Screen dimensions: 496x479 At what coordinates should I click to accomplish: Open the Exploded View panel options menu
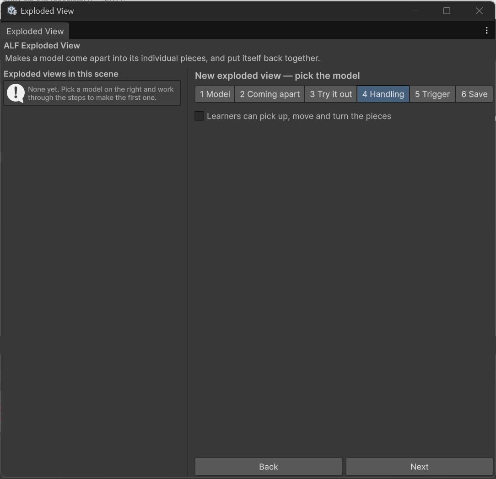[486, 30]
